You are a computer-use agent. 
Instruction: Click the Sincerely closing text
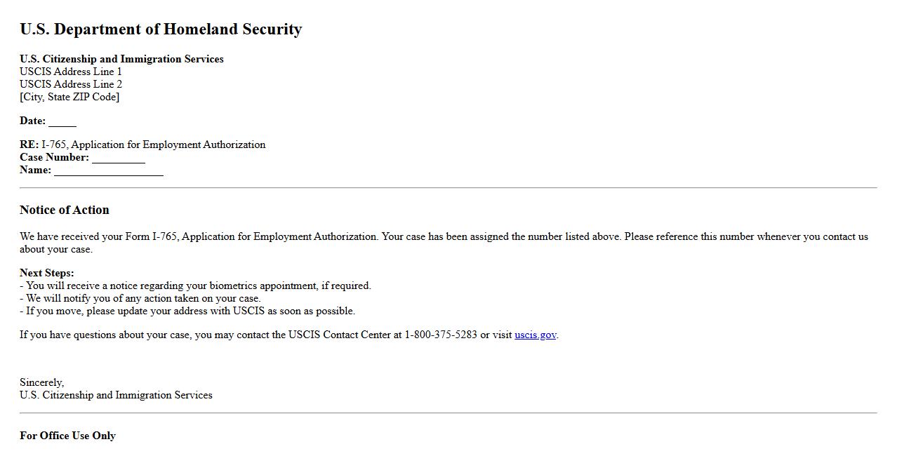click(x=41, y=382)
